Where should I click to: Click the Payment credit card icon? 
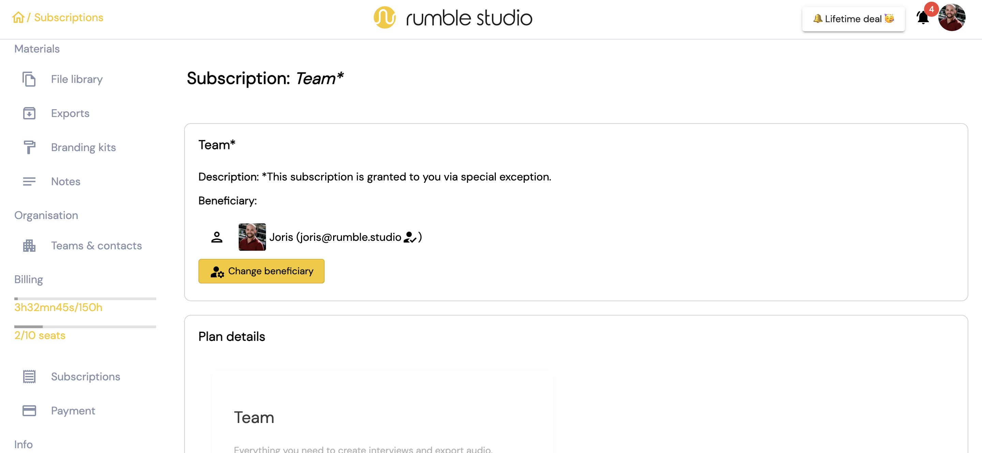click(x=29, y=411)
